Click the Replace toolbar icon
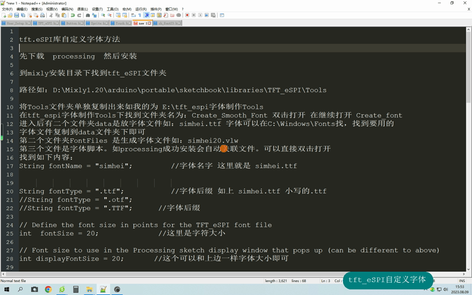Screen dimensions: 472x295 (94, 15)
